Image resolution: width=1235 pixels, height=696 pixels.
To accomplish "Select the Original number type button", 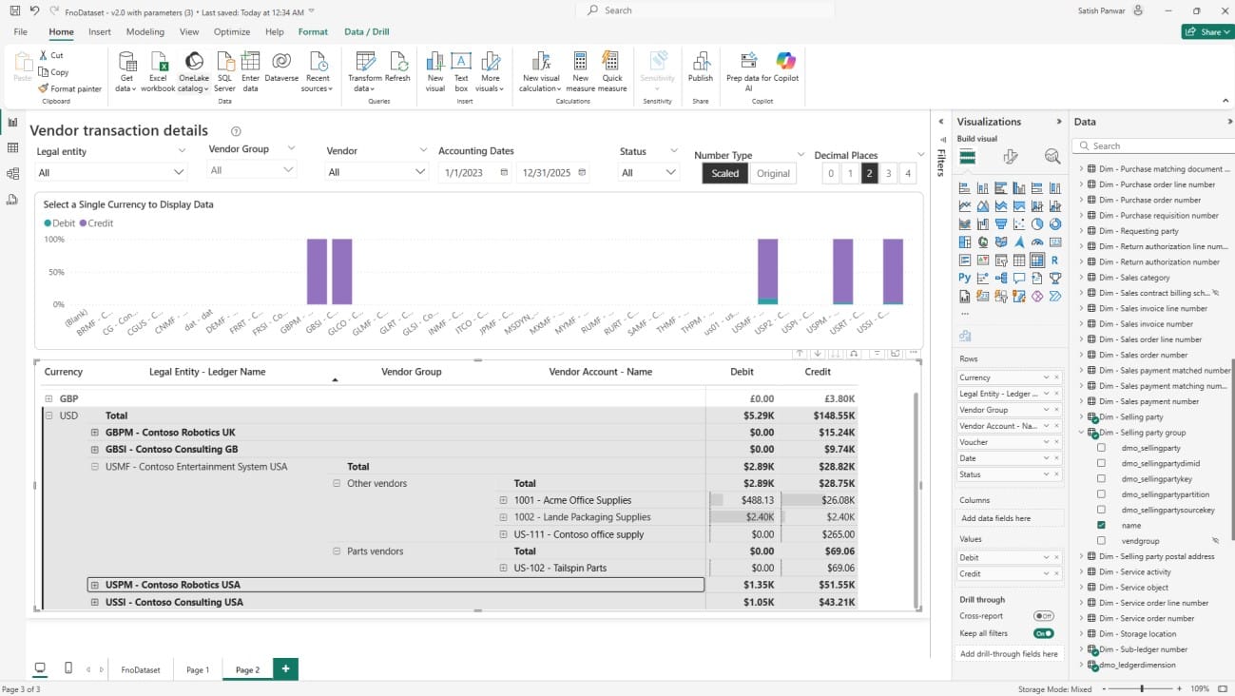I will [x=772, y=173].
